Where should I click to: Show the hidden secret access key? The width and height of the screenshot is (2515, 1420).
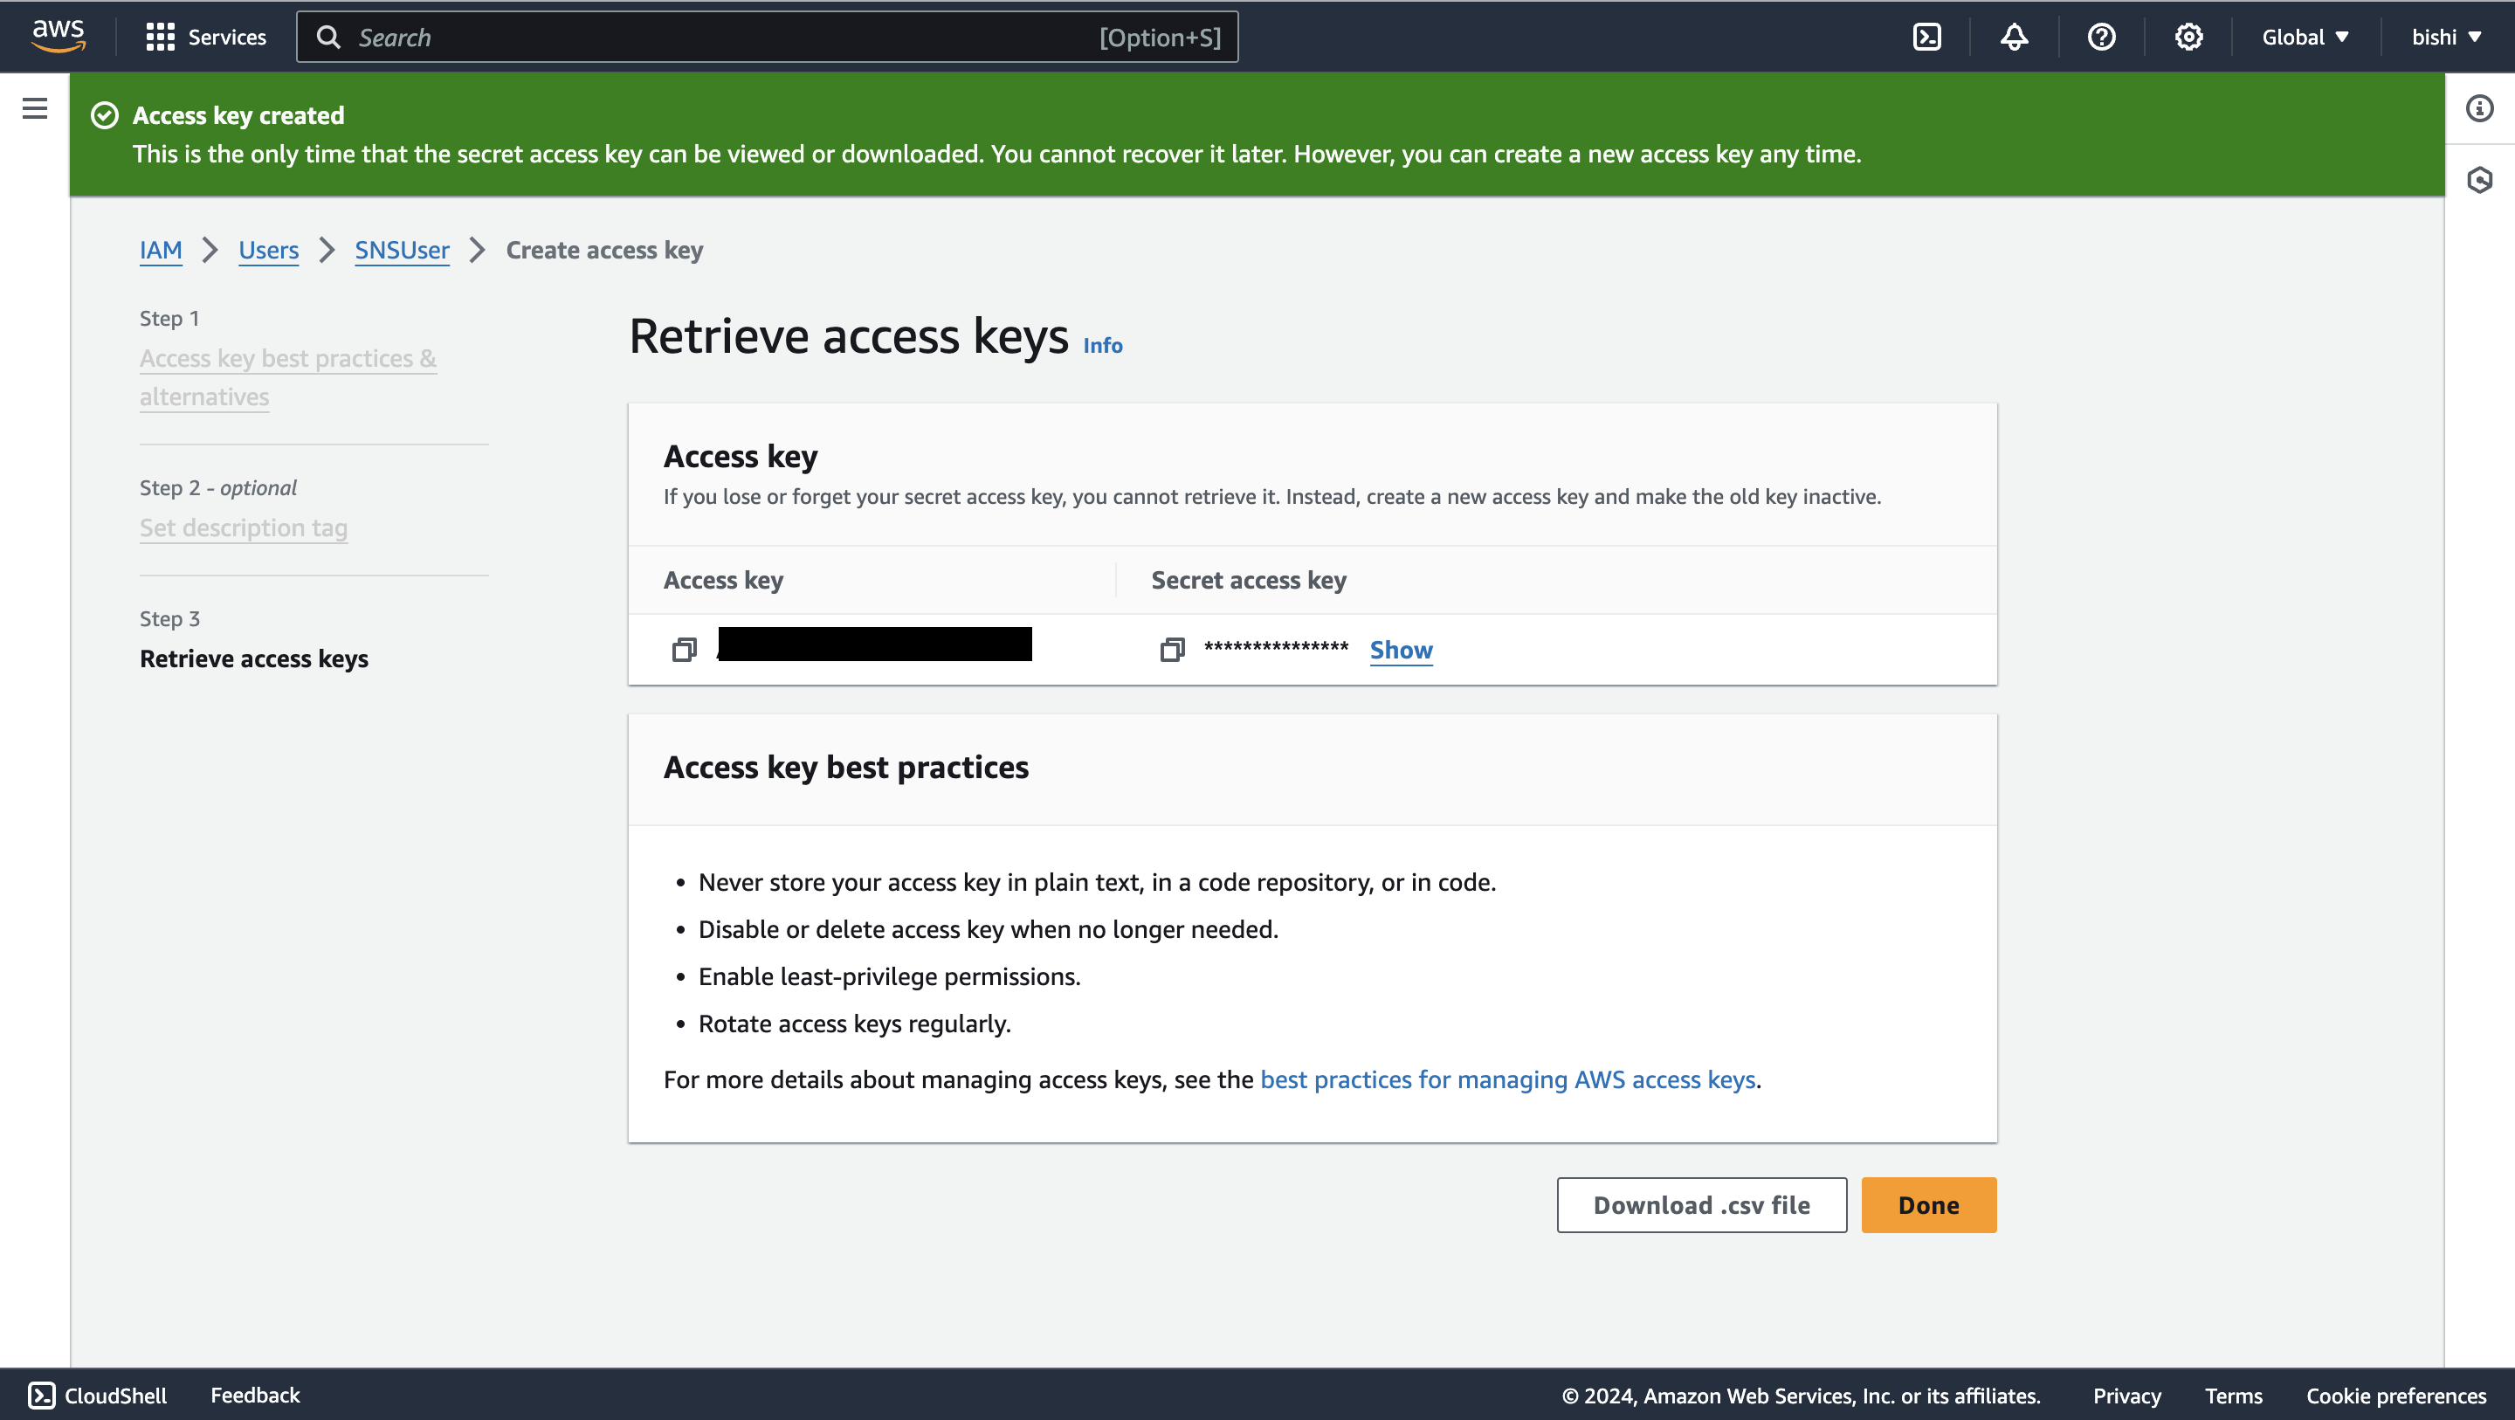tap(1400, 650)
